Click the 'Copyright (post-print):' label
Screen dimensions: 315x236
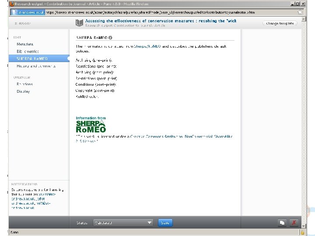coord(95,90)
